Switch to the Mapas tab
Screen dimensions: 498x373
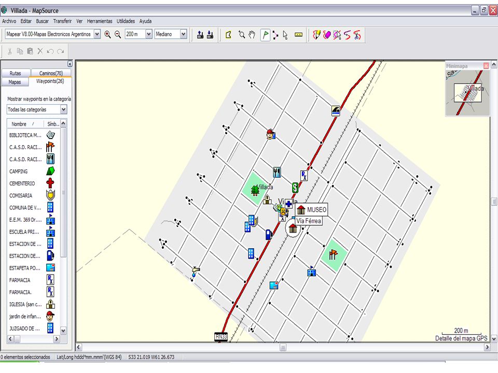tap(15, 82)
